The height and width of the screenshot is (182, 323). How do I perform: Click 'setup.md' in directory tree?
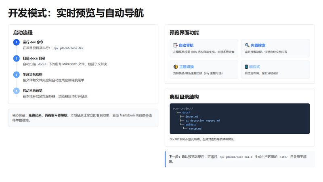point(195,129)
